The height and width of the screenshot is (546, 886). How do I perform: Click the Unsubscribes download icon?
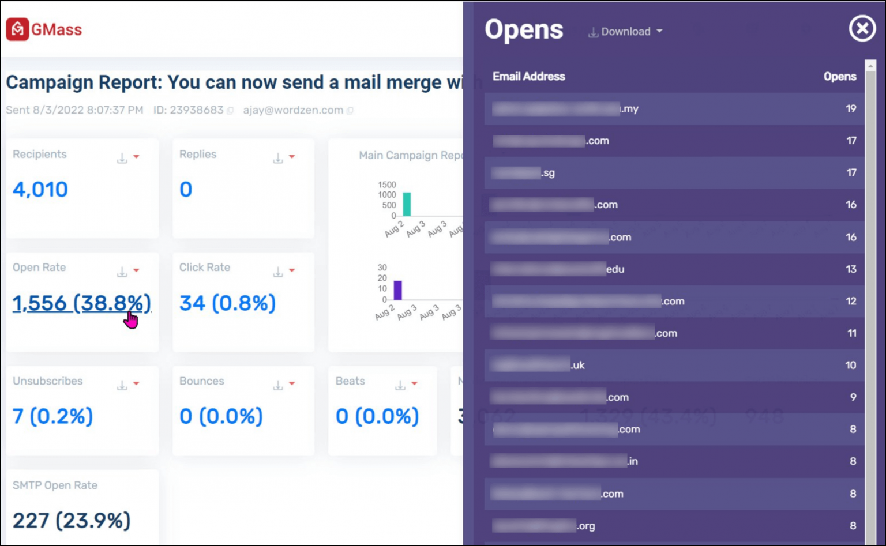coord(122,385)
